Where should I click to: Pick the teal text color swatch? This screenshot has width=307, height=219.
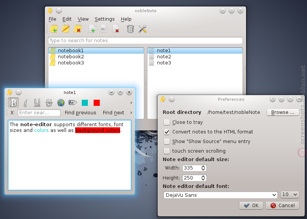85,103
